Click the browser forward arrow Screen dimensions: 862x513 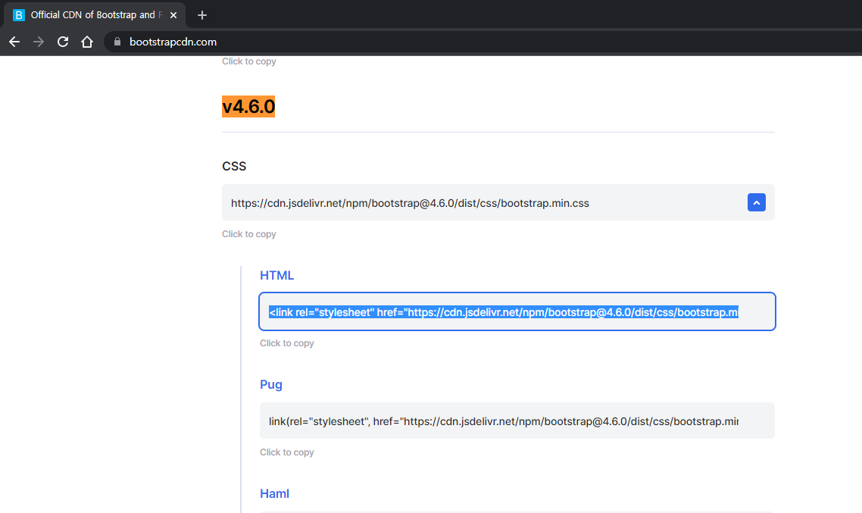pos(39,42)
